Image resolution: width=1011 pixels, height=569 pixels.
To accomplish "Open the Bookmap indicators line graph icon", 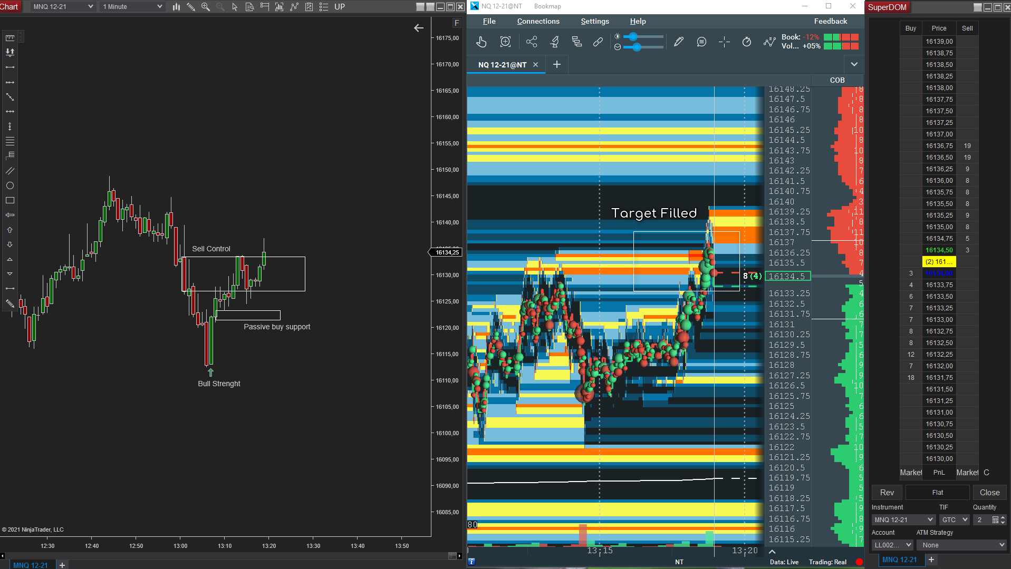I will (x=769, y=42).
